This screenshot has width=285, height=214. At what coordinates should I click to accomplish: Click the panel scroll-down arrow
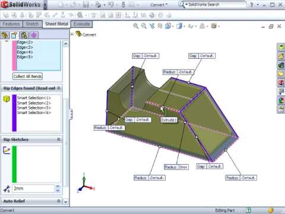[66, 202]
